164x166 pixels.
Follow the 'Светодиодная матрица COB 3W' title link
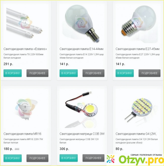pos(82,134)
